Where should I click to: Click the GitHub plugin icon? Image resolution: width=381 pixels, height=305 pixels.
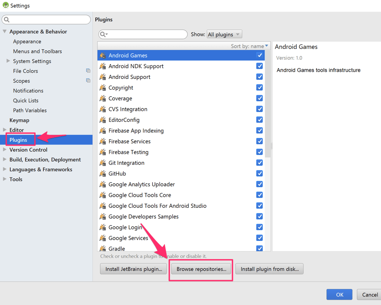(103, 173)
